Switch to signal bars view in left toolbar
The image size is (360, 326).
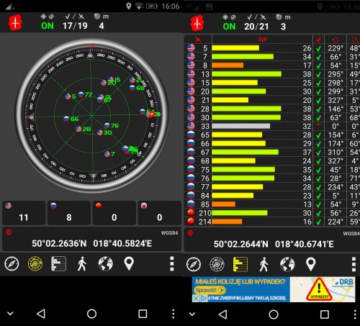pos(58,263)
